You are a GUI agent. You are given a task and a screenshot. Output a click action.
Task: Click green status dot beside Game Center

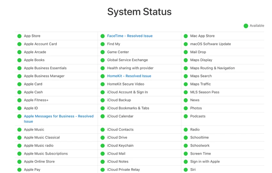click(102, 52)
